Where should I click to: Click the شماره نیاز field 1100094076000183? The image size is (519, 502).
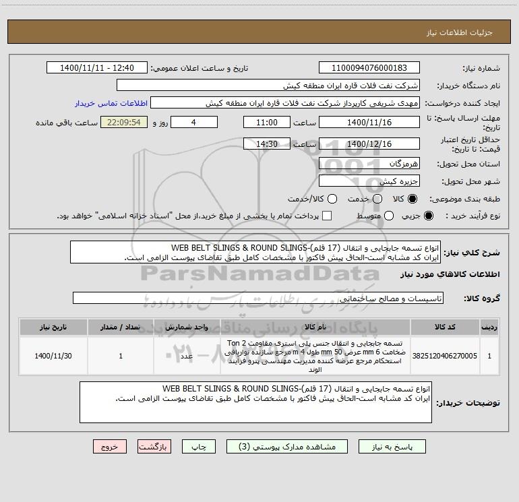click(x=369, y=68)
